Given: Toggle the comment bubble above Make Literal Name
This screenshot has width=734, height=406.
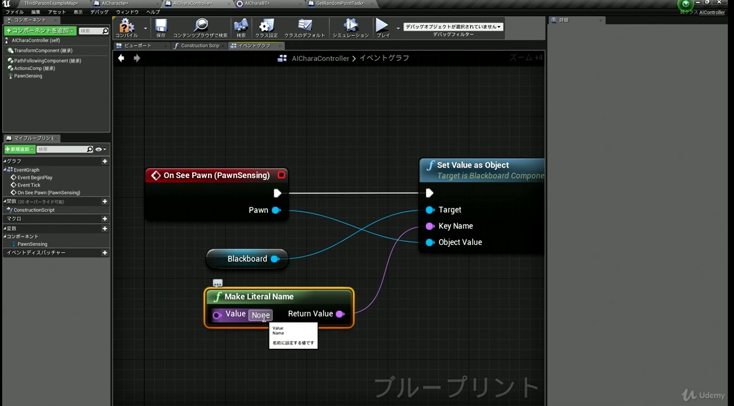Looking at the screenshot, I should [x=217, y=283].
